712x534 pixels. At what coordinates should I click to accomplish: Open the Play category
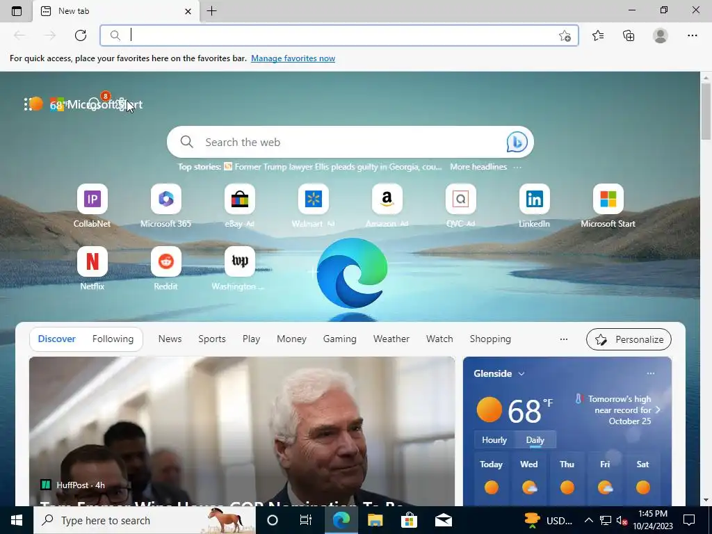click(251, 339)
